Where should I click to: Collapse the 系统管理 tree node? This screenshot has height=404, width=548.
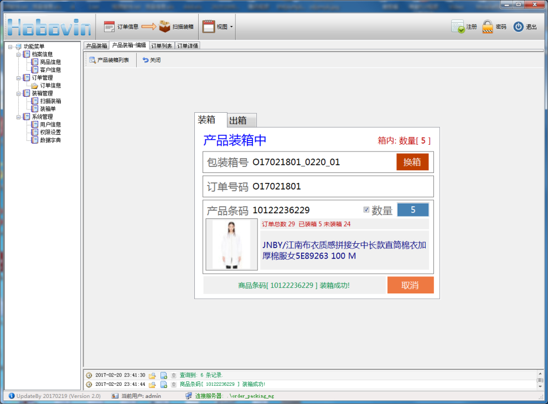point(18,117)
